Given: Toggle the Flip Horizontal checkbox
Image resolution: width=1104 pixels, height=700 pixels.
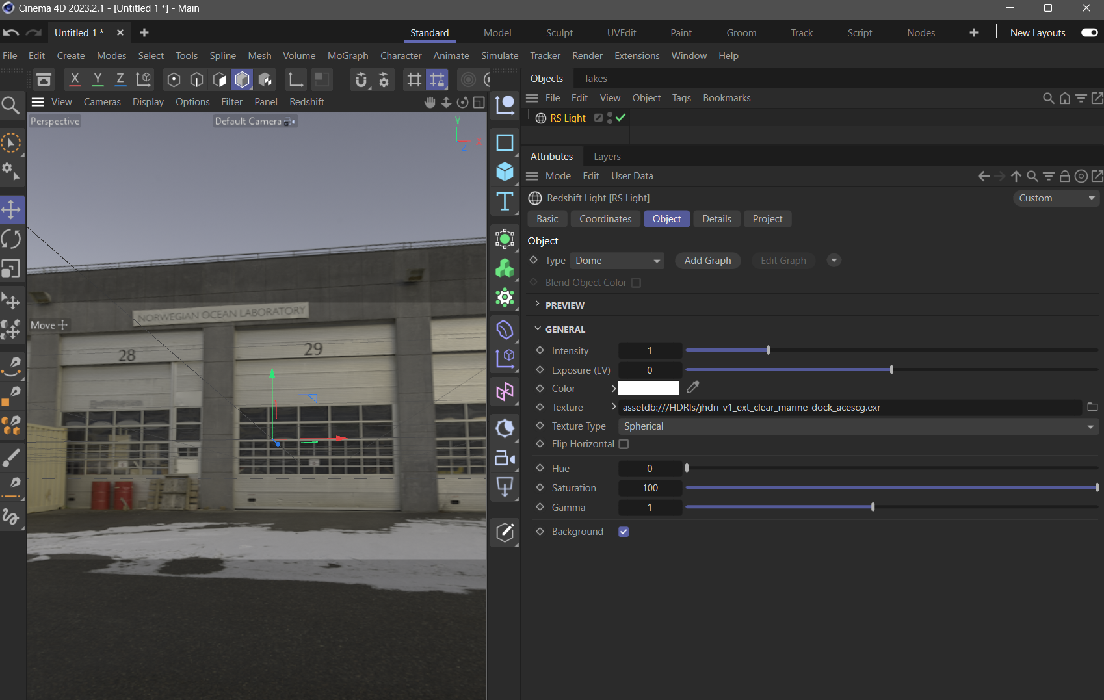Looking at the screenshot, I should point(624,444).
